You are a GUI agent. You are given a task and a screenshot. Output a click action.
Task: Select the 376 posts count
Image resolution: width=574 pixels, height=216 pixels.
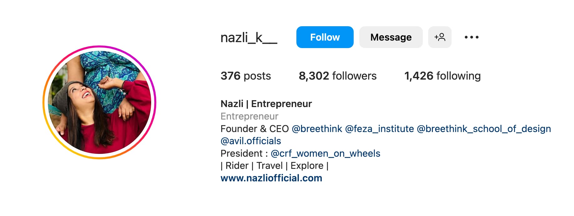(246, 76)
